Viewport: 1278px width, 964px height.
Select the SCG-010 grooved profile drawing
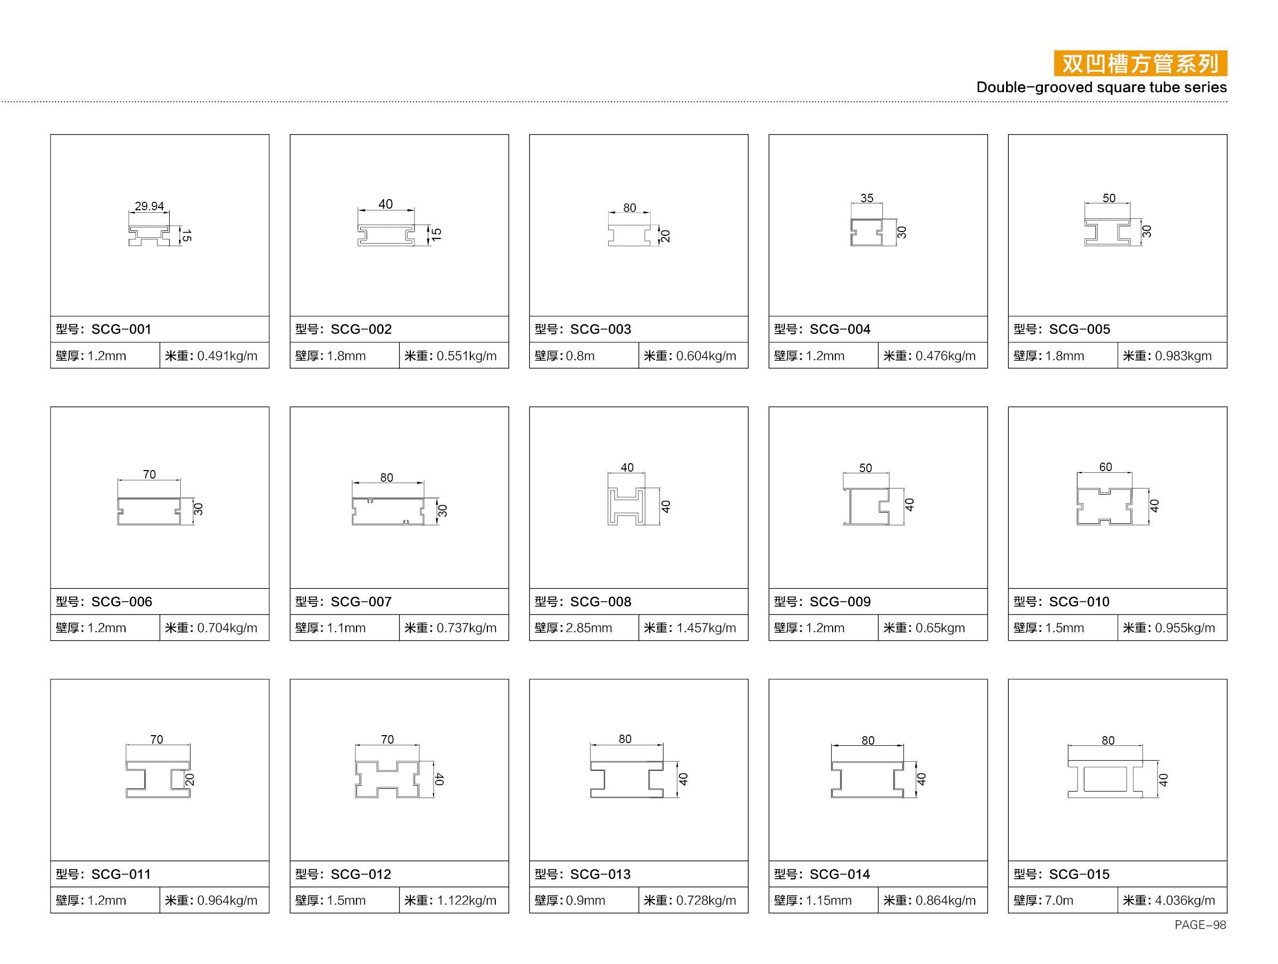coord(1104,506)
